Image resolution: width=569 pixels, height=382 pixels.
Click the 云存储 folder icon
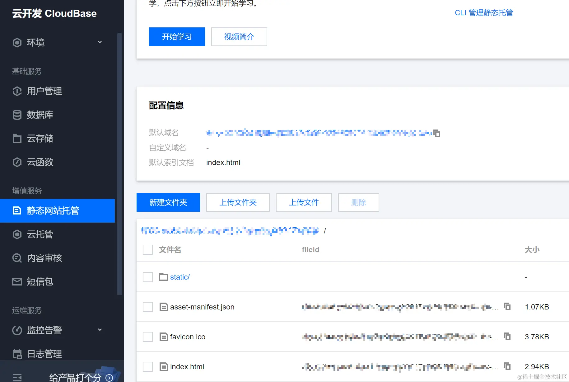(17, 139)
